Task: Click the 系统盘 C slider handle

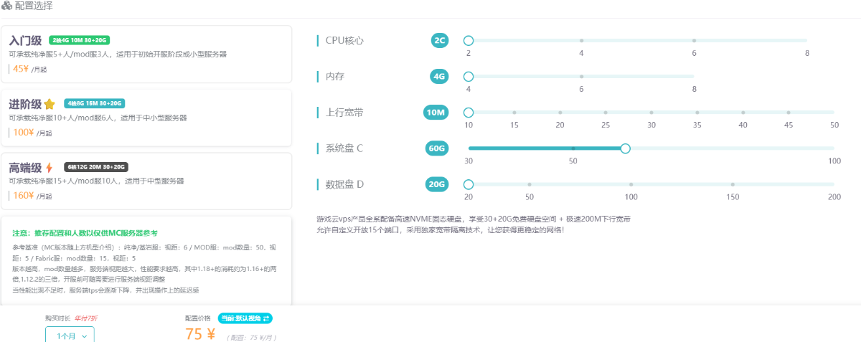Action: [625, 148]
